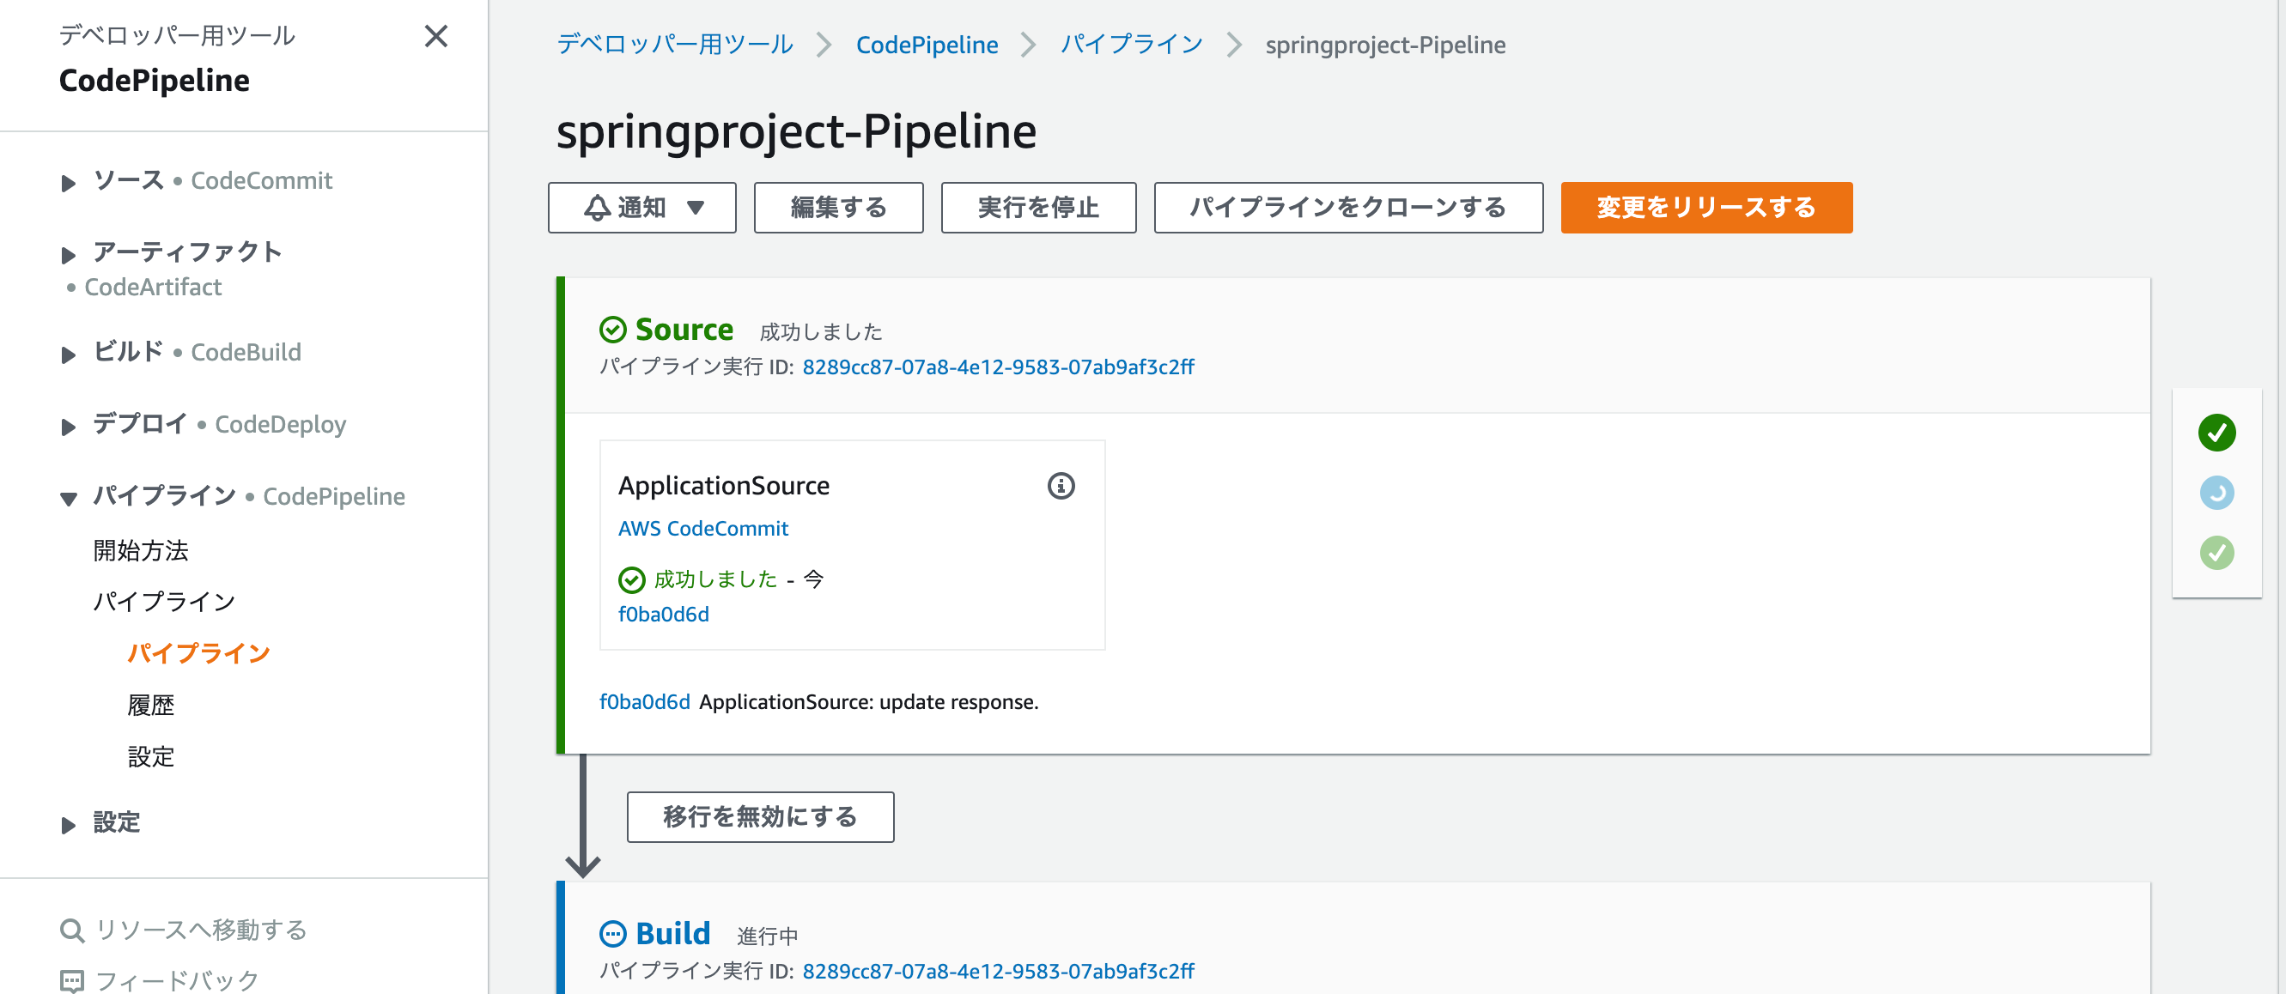
Task: Click フィードバック link in sidebar
Action: (177, 981)
